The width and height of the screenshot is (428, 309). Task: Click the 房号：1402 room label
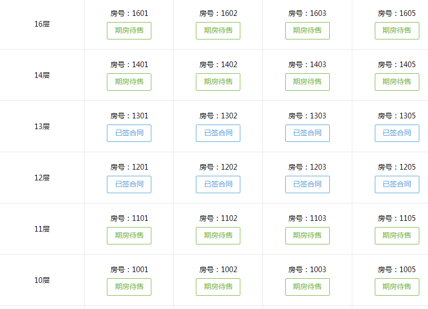coord(218,65)
